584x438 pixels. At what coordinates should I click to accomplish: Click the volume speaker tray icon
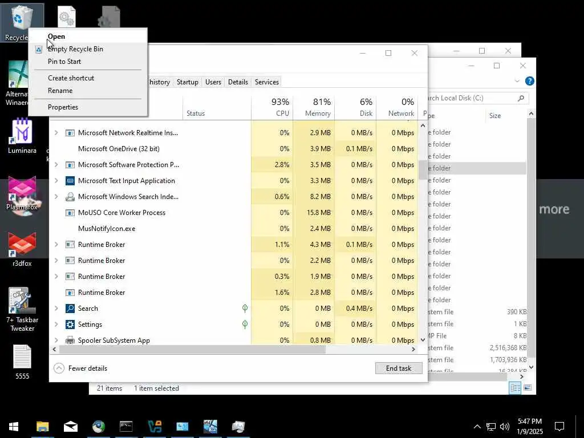[505, 427]
